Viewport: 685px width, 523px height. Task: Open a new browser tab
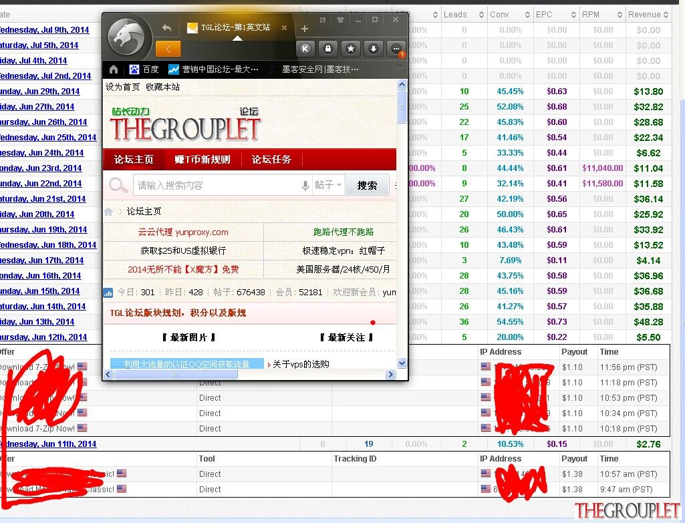[305, 29]
